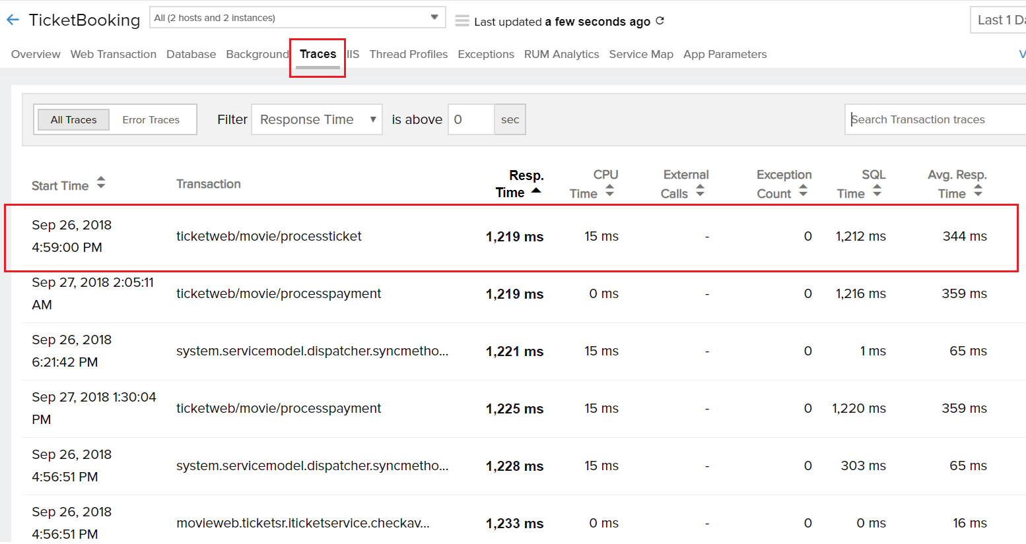The image size is (1026, 544).
Task: Go to the RUM Analytics tab
Action: click(x=562, y=54)
